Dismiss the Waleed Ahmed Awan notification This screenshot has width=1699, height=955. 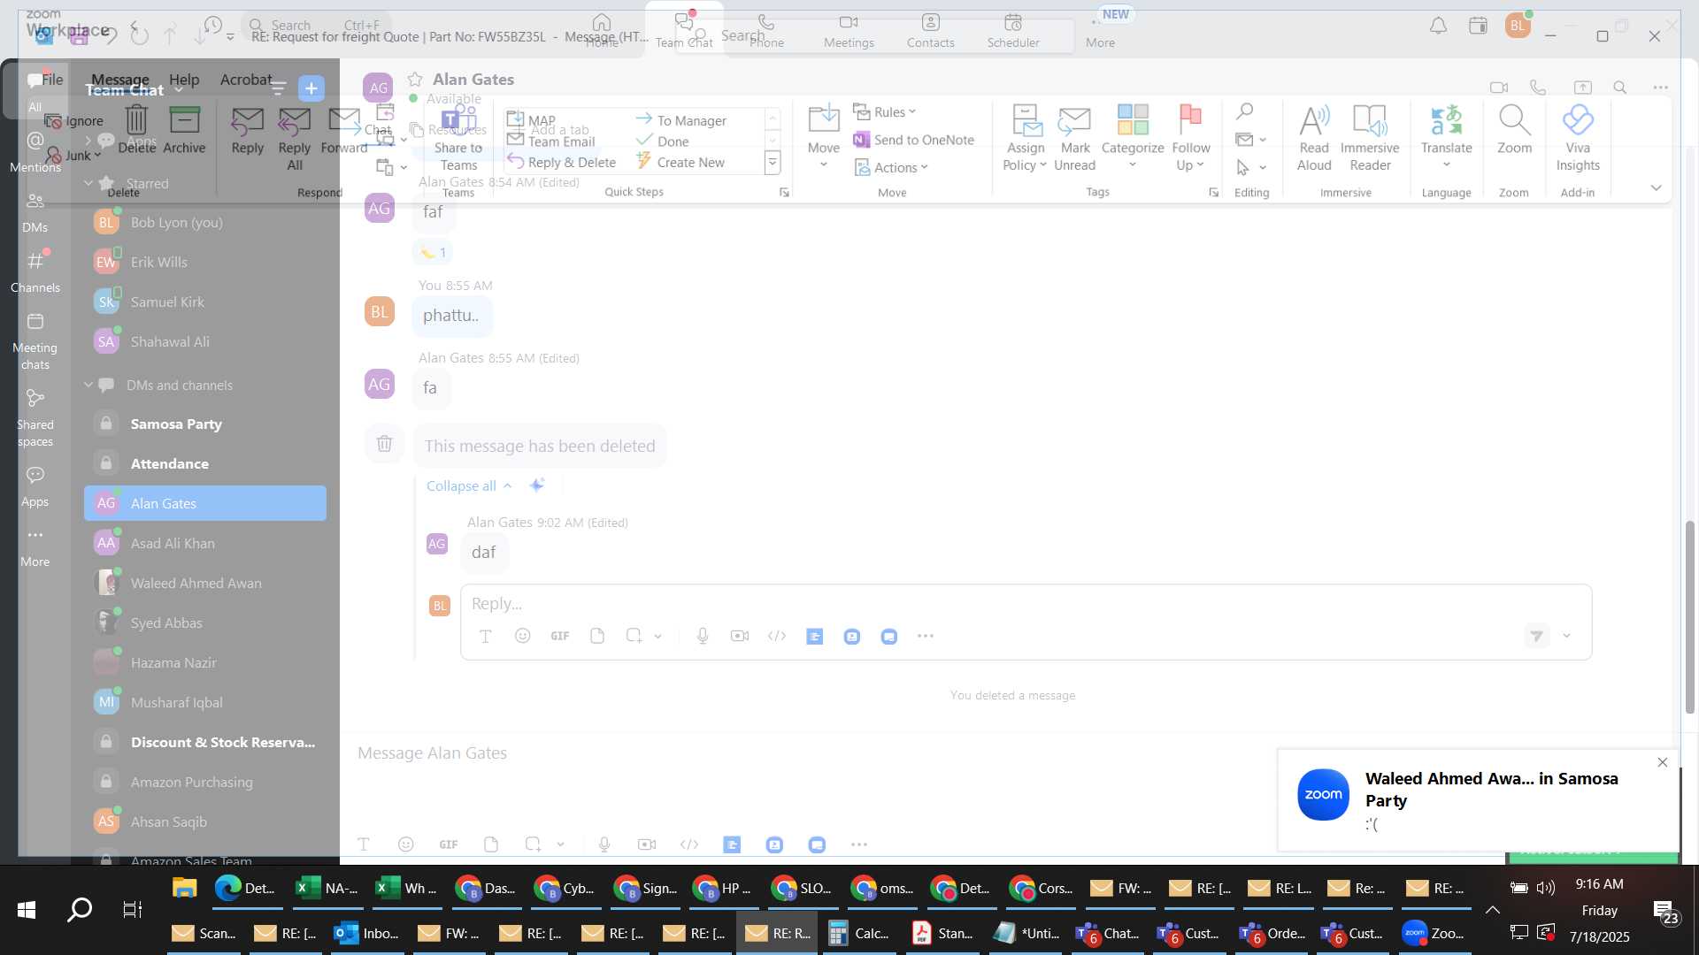pyautogui.click(x=1662, y=762)
